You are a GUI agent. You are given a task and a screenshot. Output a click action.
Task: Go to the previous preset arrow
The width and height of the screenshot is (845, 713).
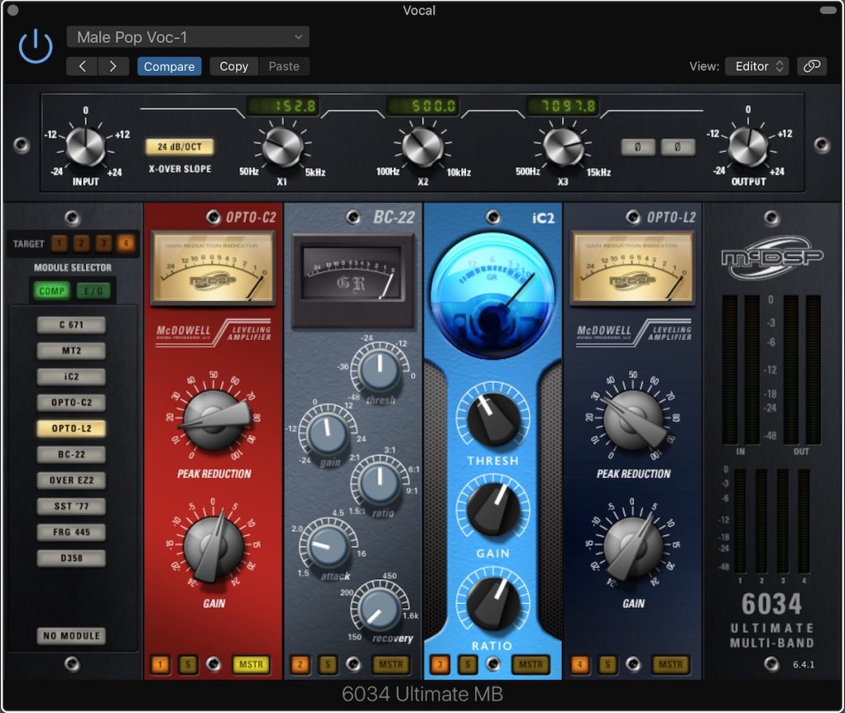coord(82,66)
